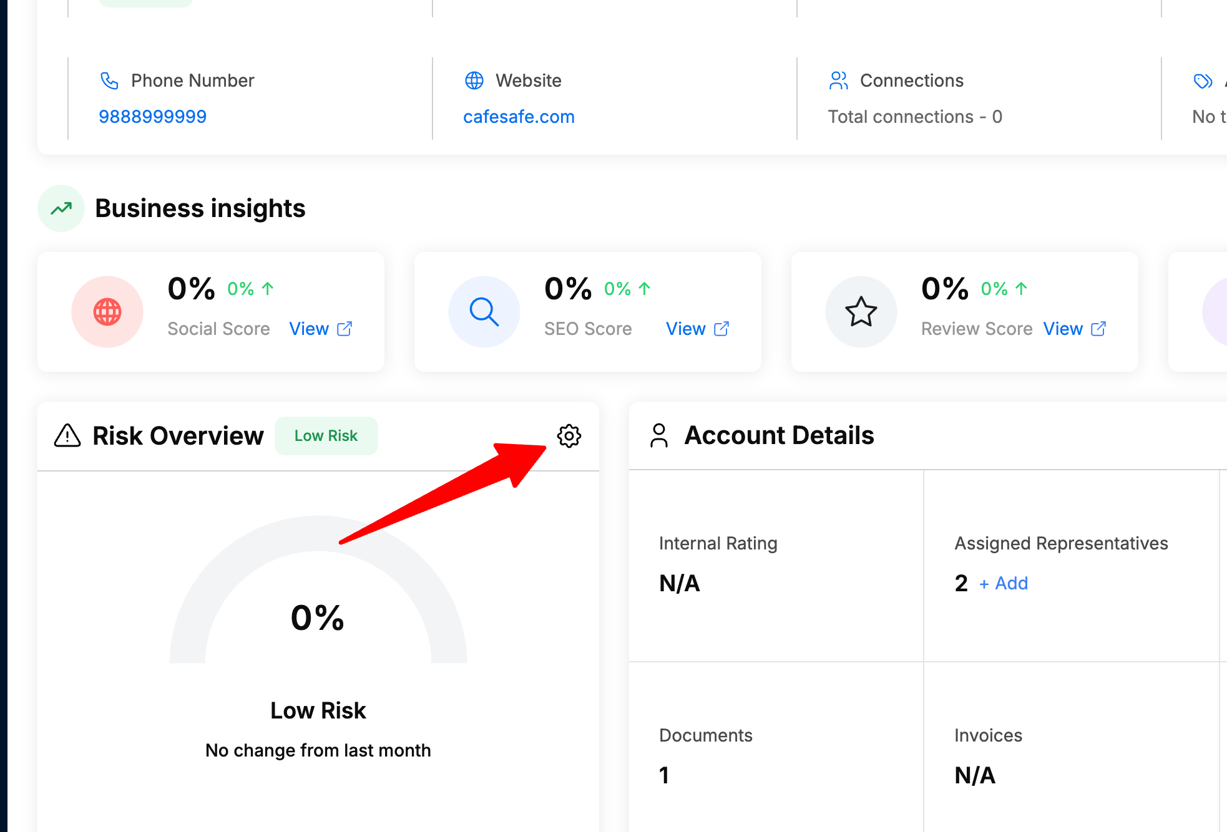This screenshot has height=832, width=1227.
Task: Click the Connections people icon
Action: point(839,80)
